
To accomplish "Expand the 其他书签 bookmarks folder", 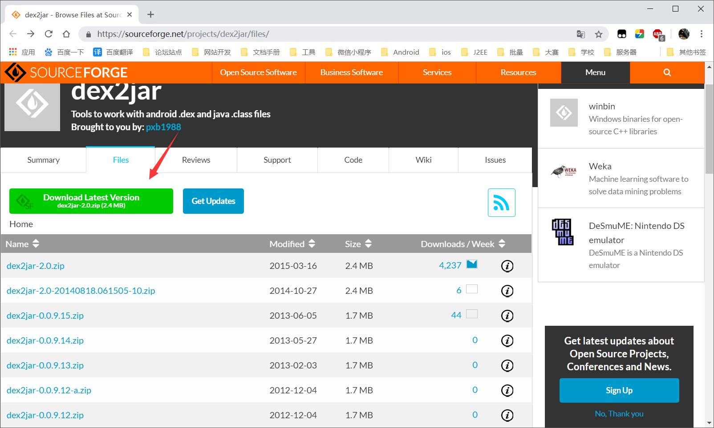I will coord(686,52).
